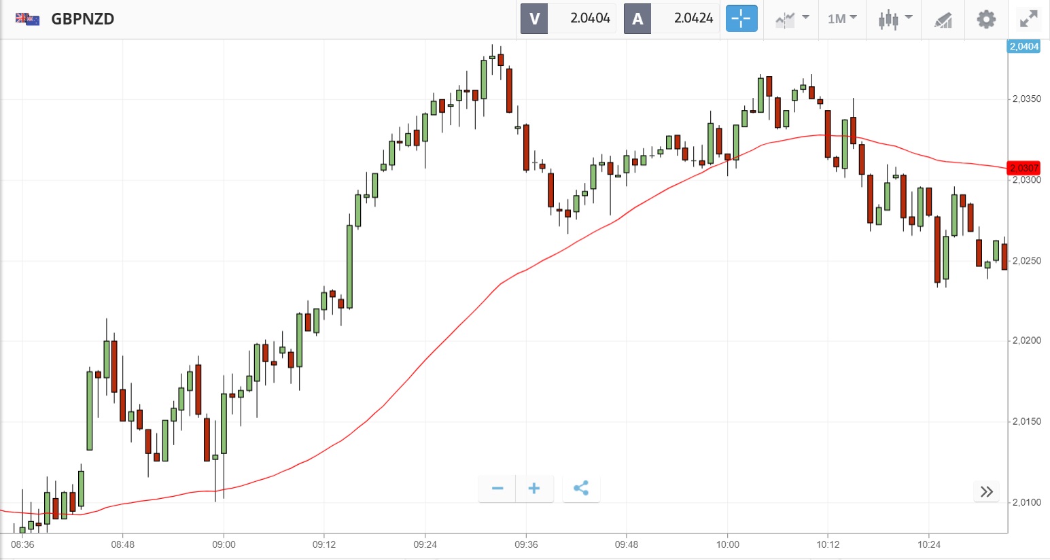Open the drawing tools pencil icon
Image resolution: width=1050 pixels, height=560 pixels.
click(943, 19)
